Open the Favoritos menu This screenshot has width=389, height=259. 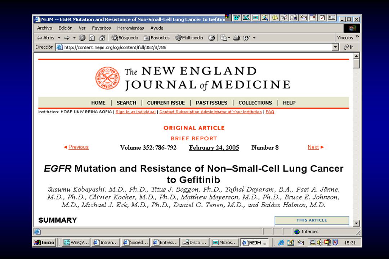tap(101, 28)
